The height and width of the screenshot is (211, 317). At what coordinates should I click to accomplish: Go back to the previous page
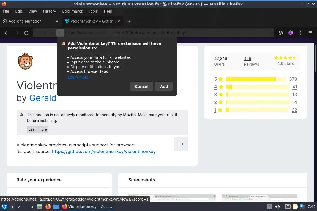[7, 33]
